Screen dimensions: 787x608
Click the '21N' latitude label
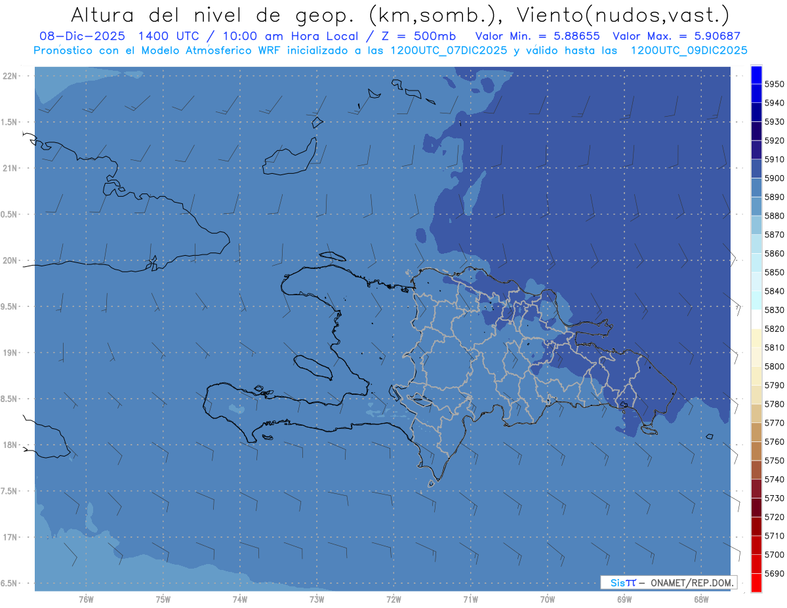pos(11,169)
